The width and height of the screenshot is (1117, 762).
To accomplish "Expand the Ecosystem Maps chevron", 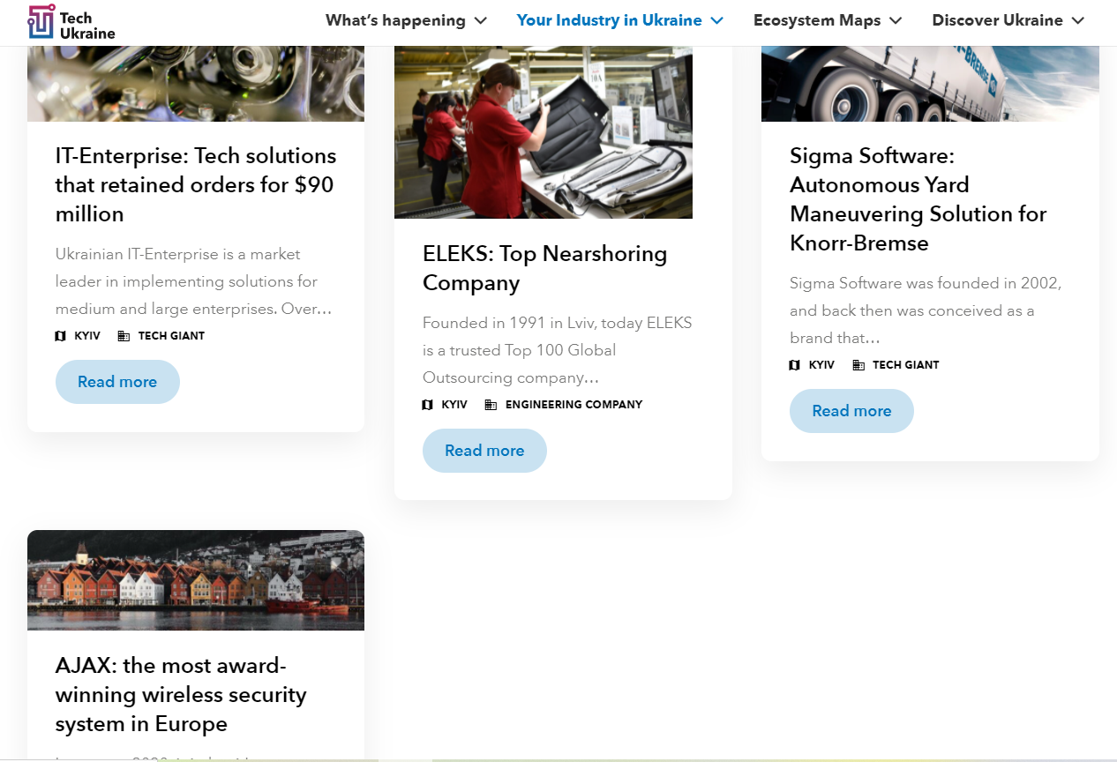I will coord(896,20).
